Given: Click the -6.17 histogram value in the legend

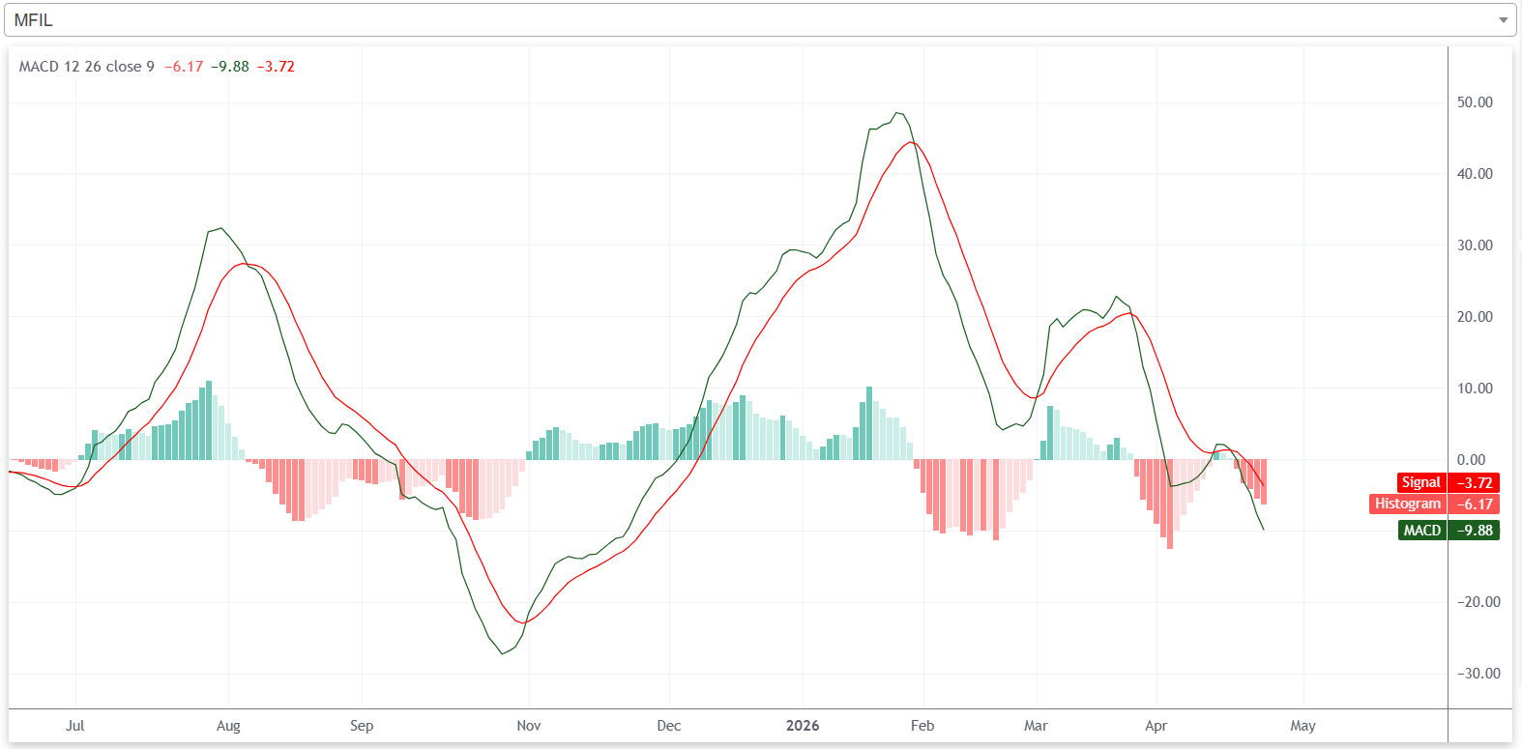Looking at the screenshot, I should [x=184, y=67].
